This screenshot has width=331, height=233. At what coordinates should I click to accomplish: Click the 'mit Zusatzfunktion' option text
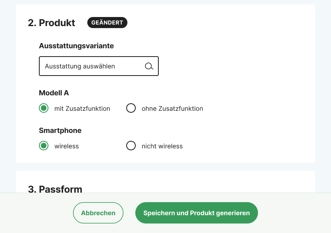click(82, 109)
